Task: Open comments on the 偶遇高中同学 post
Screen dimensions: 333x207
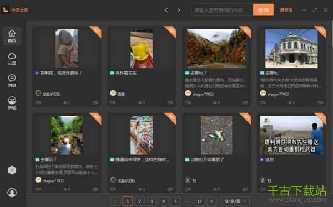Action: coord(170,189)
